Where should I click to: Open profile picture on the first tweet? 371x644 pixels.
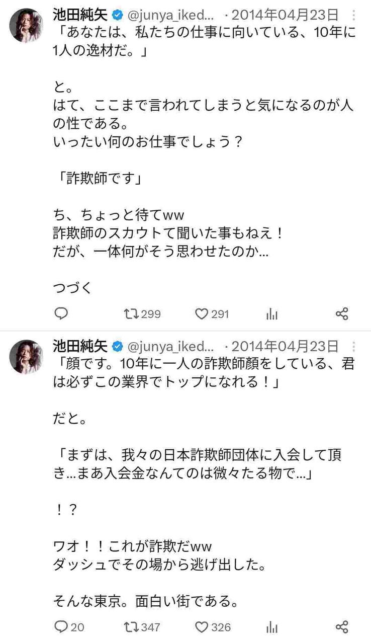coord(26,25)
